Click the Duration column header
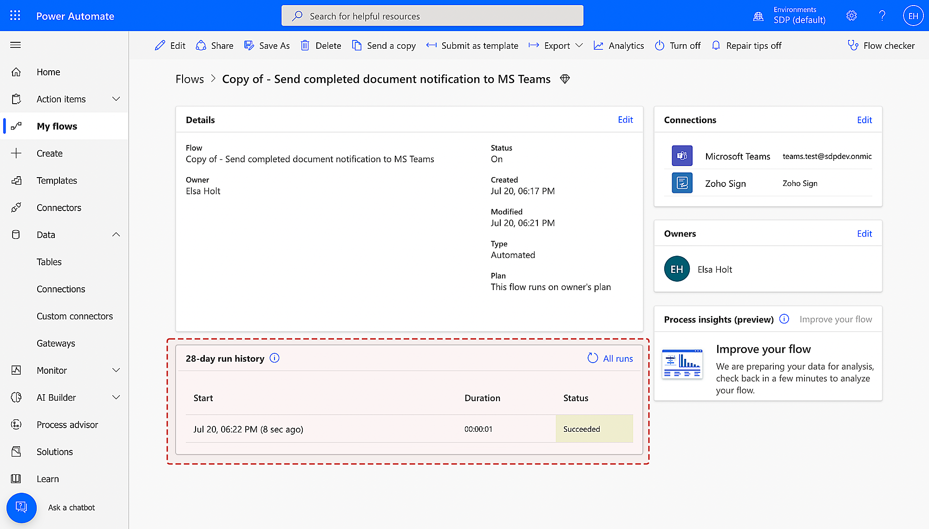Screen dimensions: 929x529 [x=482, y=398]
